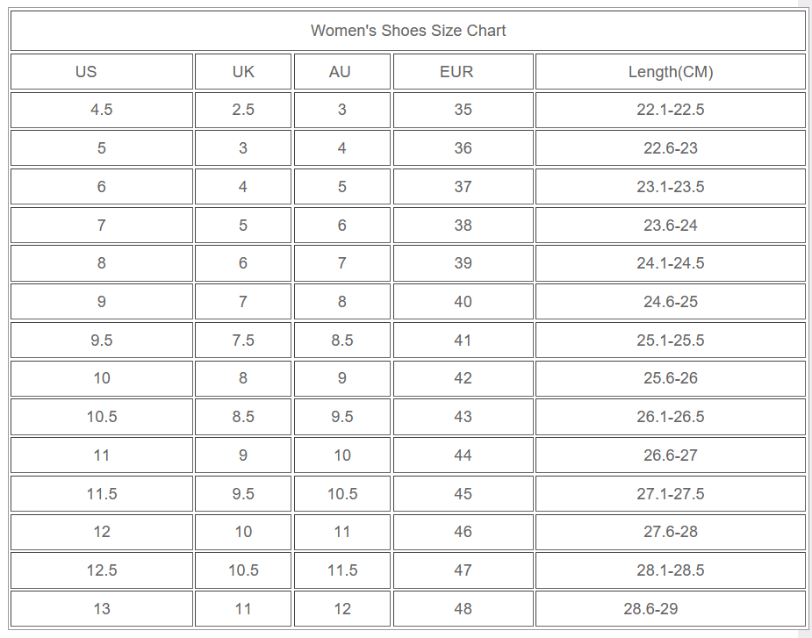Select the UK column header
The width and height of the screenshot is (812, 638).
[x=243, y=72]
